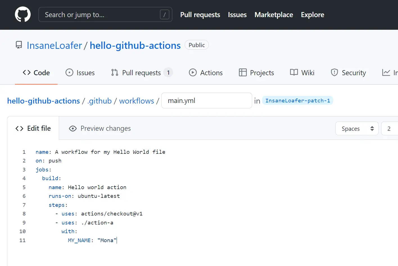Screen dimensions: 398x266
Task: Click the Preview changes eye icon
Action: coord(73,129)
